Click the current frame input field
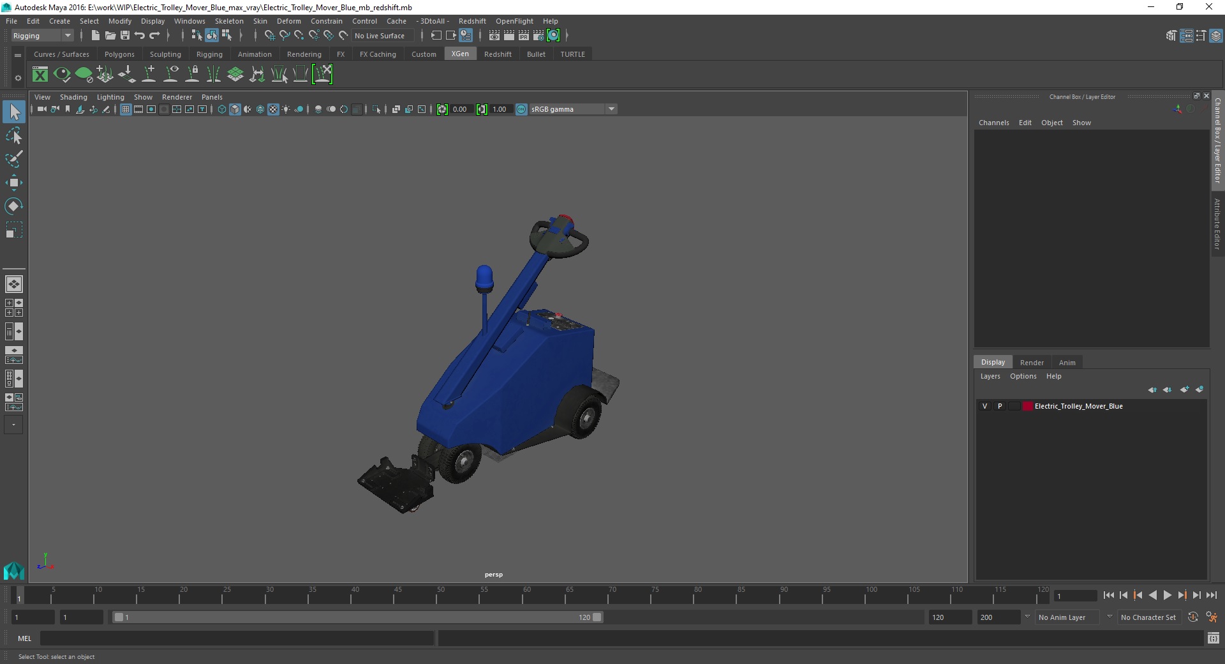This screenshot has height=664, width=1225. coord(1075,596)
